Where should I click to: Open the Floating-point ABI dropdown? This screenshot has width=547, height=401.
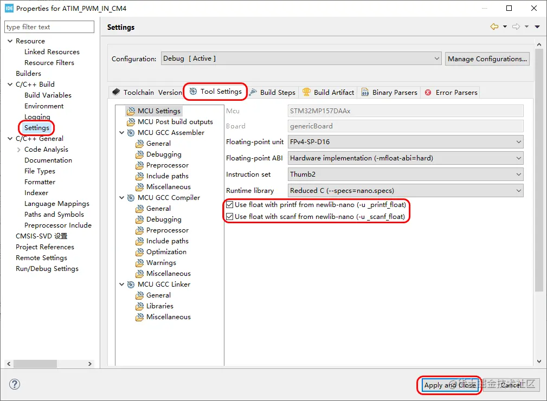tap(406, 158)
